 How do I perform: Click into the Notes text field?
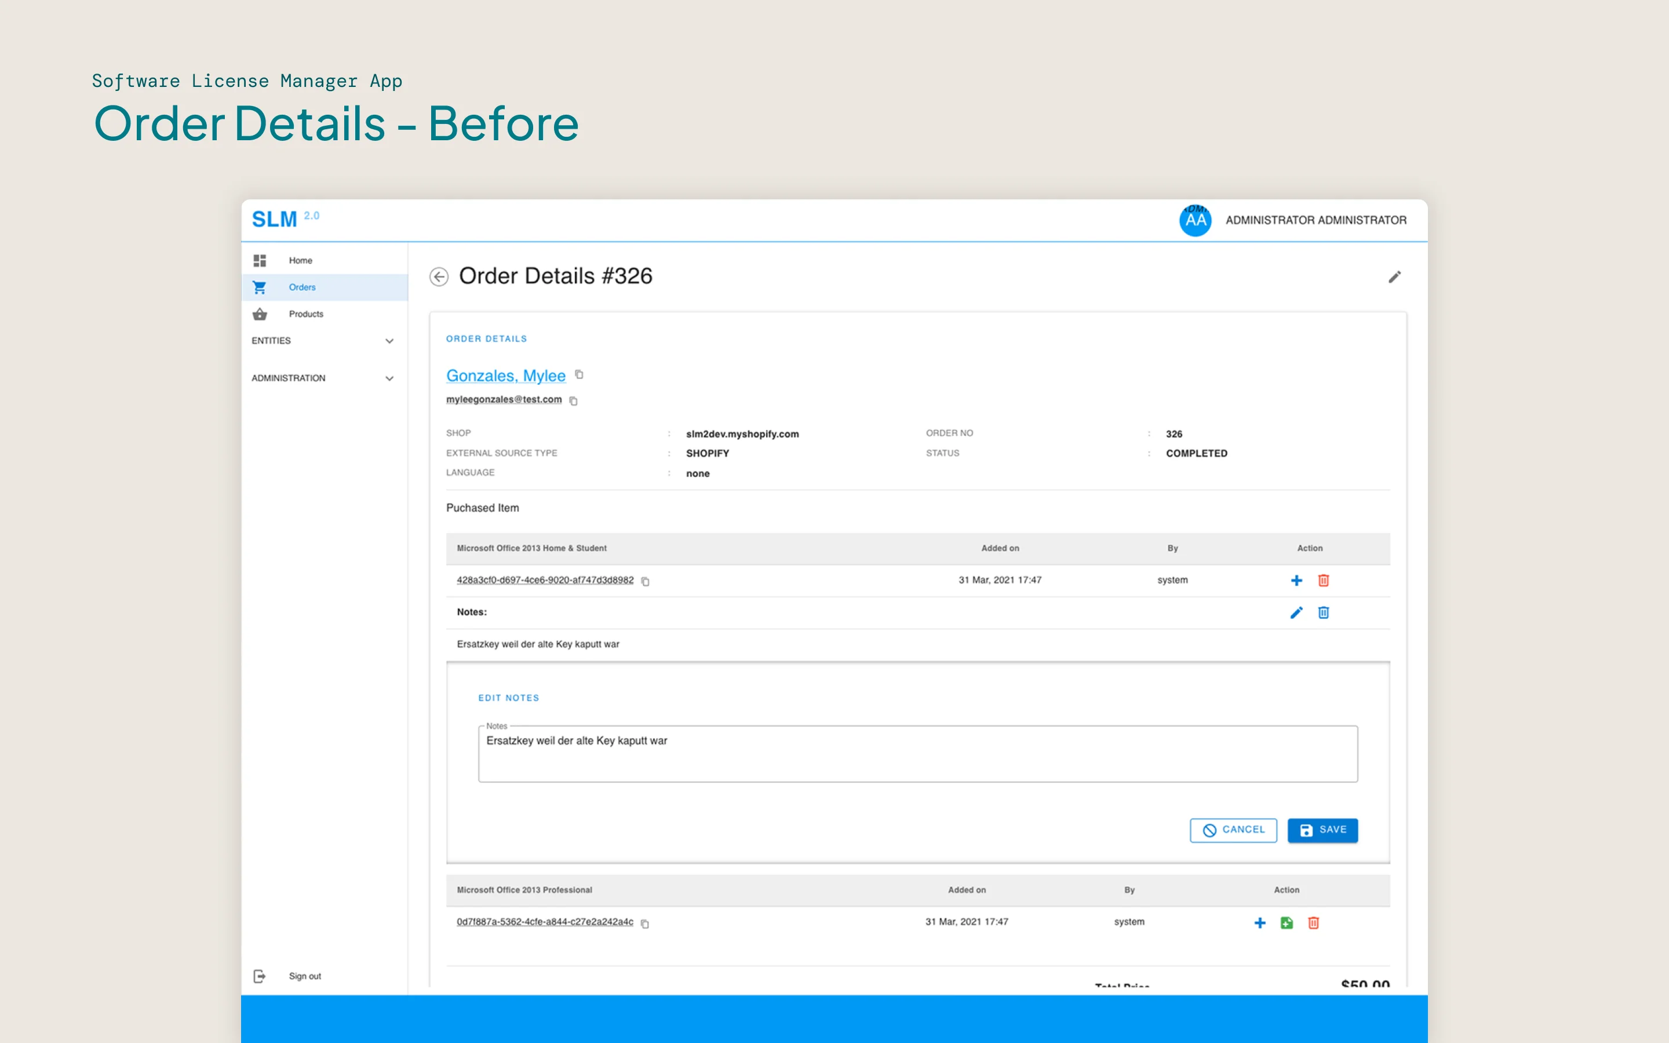click(x=918, y=754)
